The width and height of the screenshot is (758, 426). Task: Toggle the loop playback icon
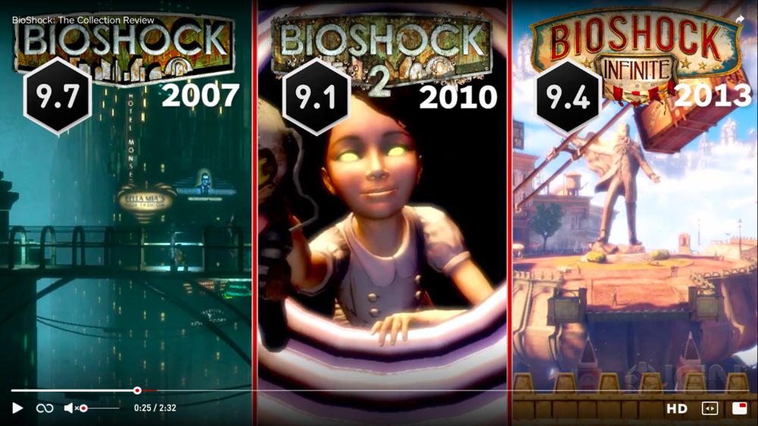[x=45, y=408]
